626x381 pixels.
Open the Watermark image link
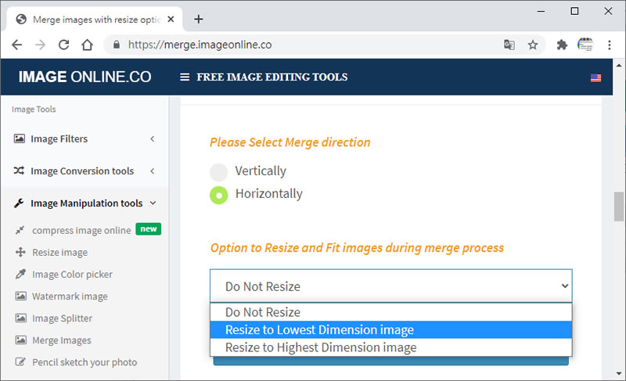[70, 297]
